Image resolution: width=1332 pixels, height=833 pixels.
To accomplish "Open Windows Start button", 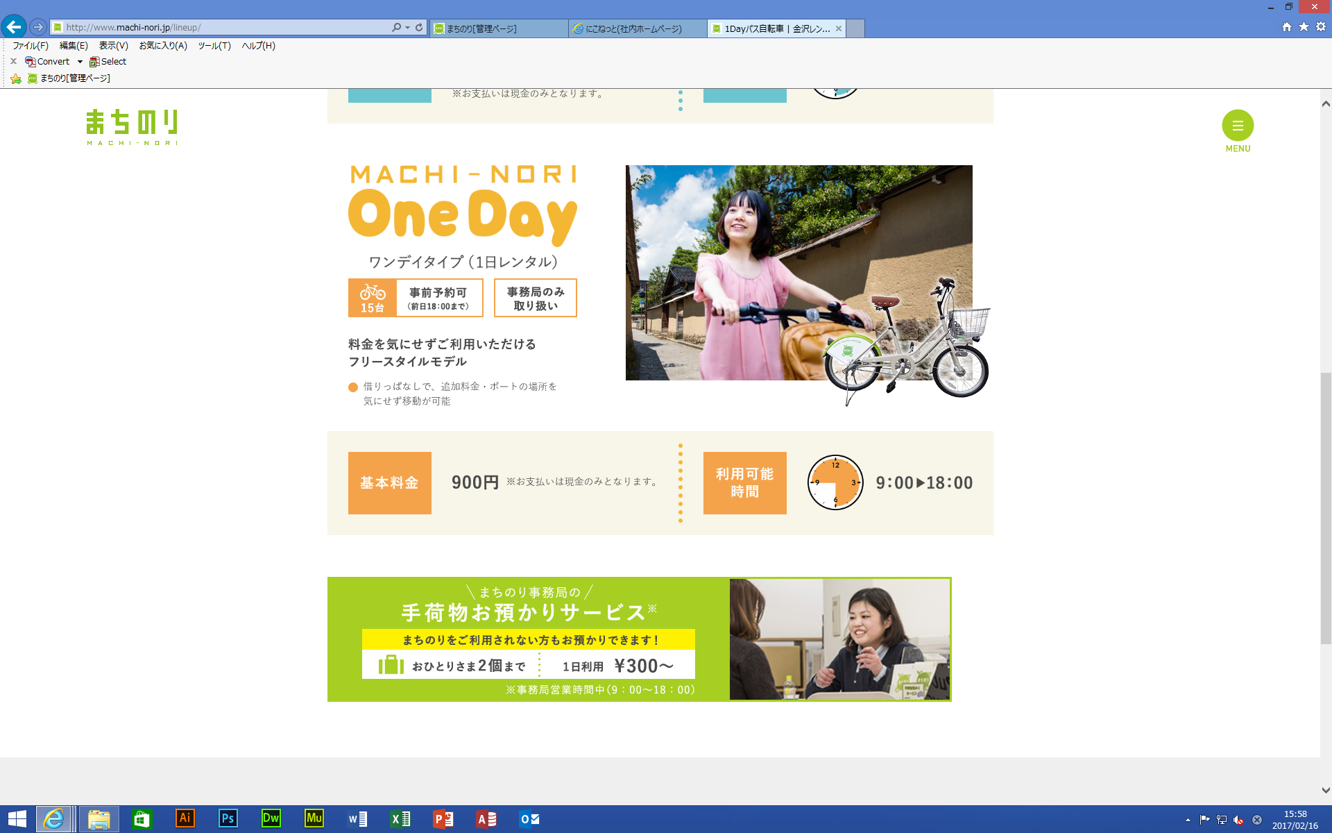I will coord(17,819).
